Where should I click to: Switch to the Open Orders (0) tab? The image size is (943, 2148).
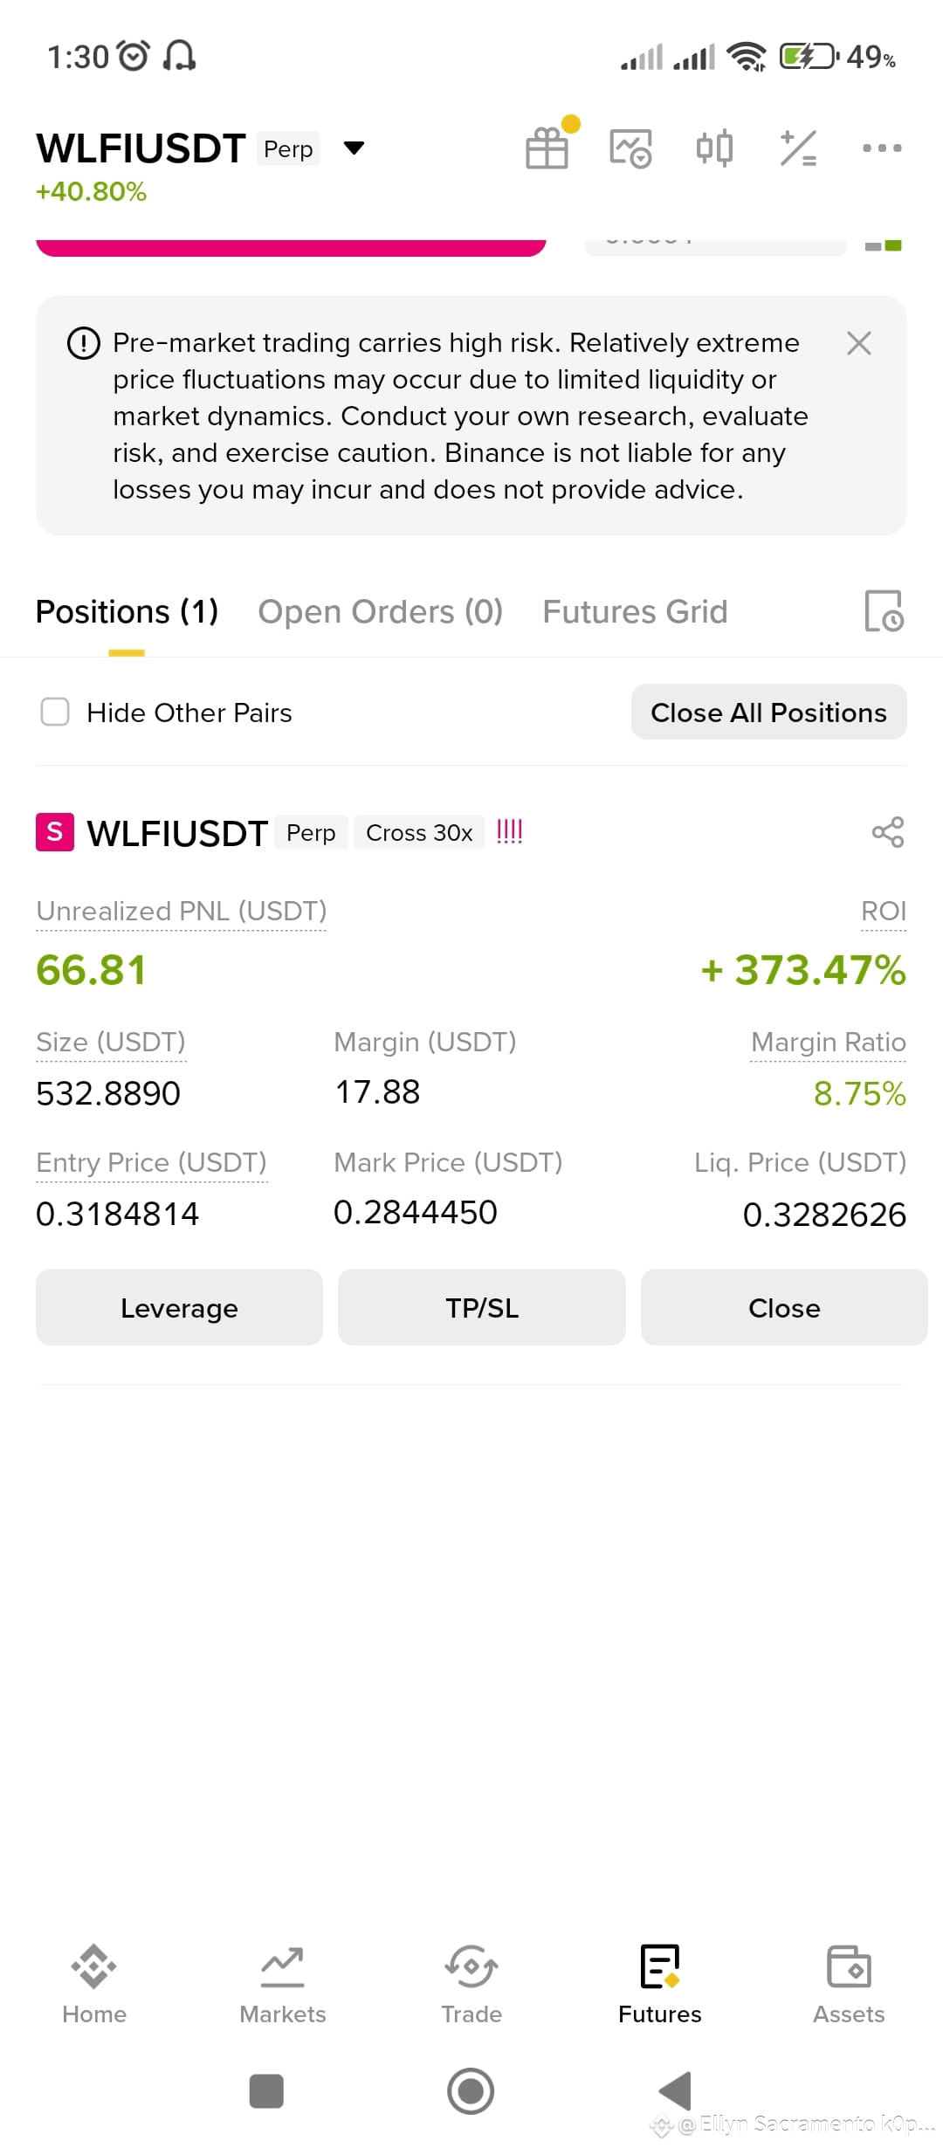point(381,611)
